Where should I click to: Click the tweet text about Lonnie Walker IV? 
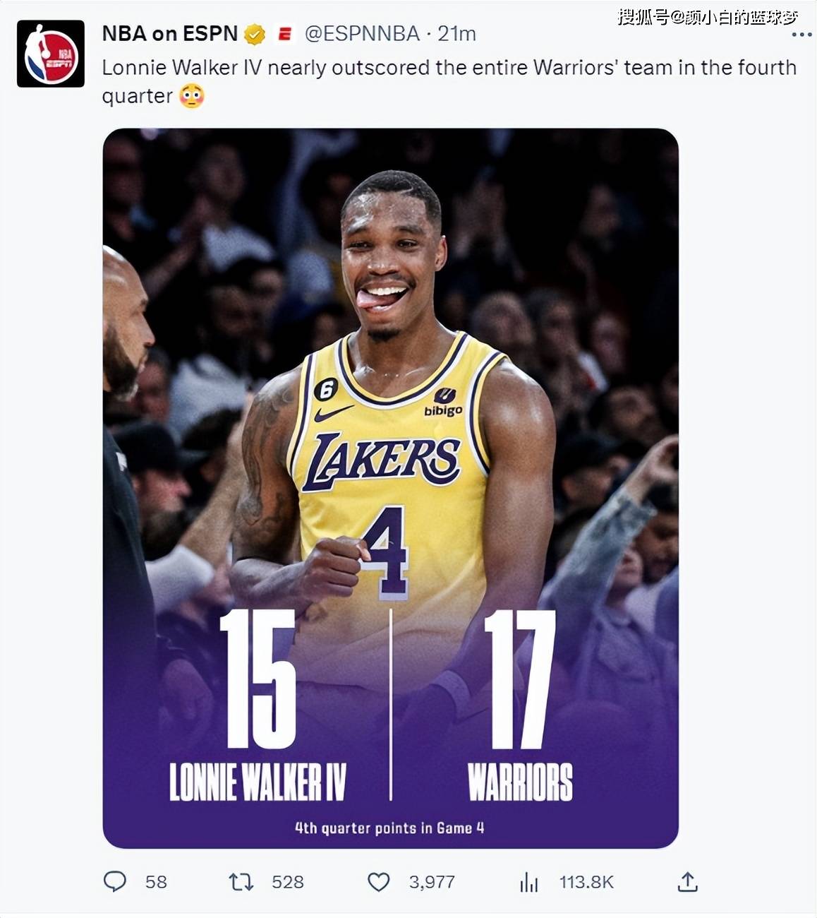449,81
